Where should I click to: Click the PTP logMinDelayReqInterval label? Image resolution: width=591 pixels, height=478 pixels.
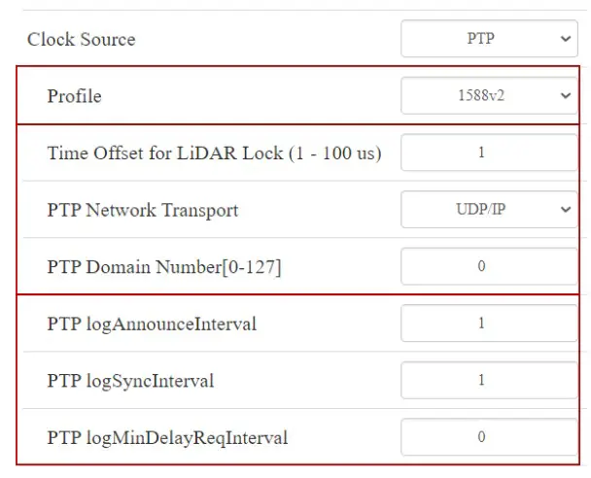167,438
